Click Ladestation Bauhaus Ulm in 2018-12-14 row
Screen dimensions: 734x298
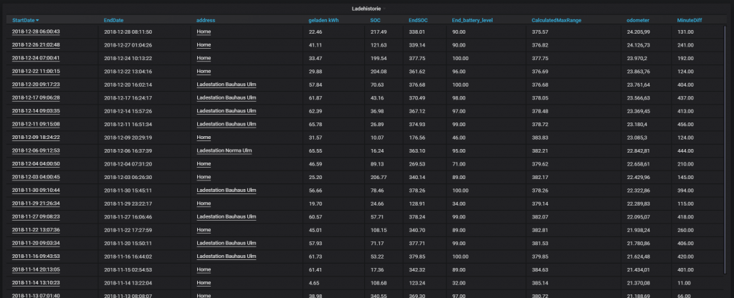pos(227,111)
